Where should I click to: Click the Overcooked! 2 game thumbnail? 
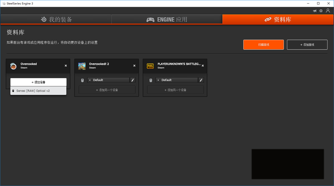[x=82, y=66]
